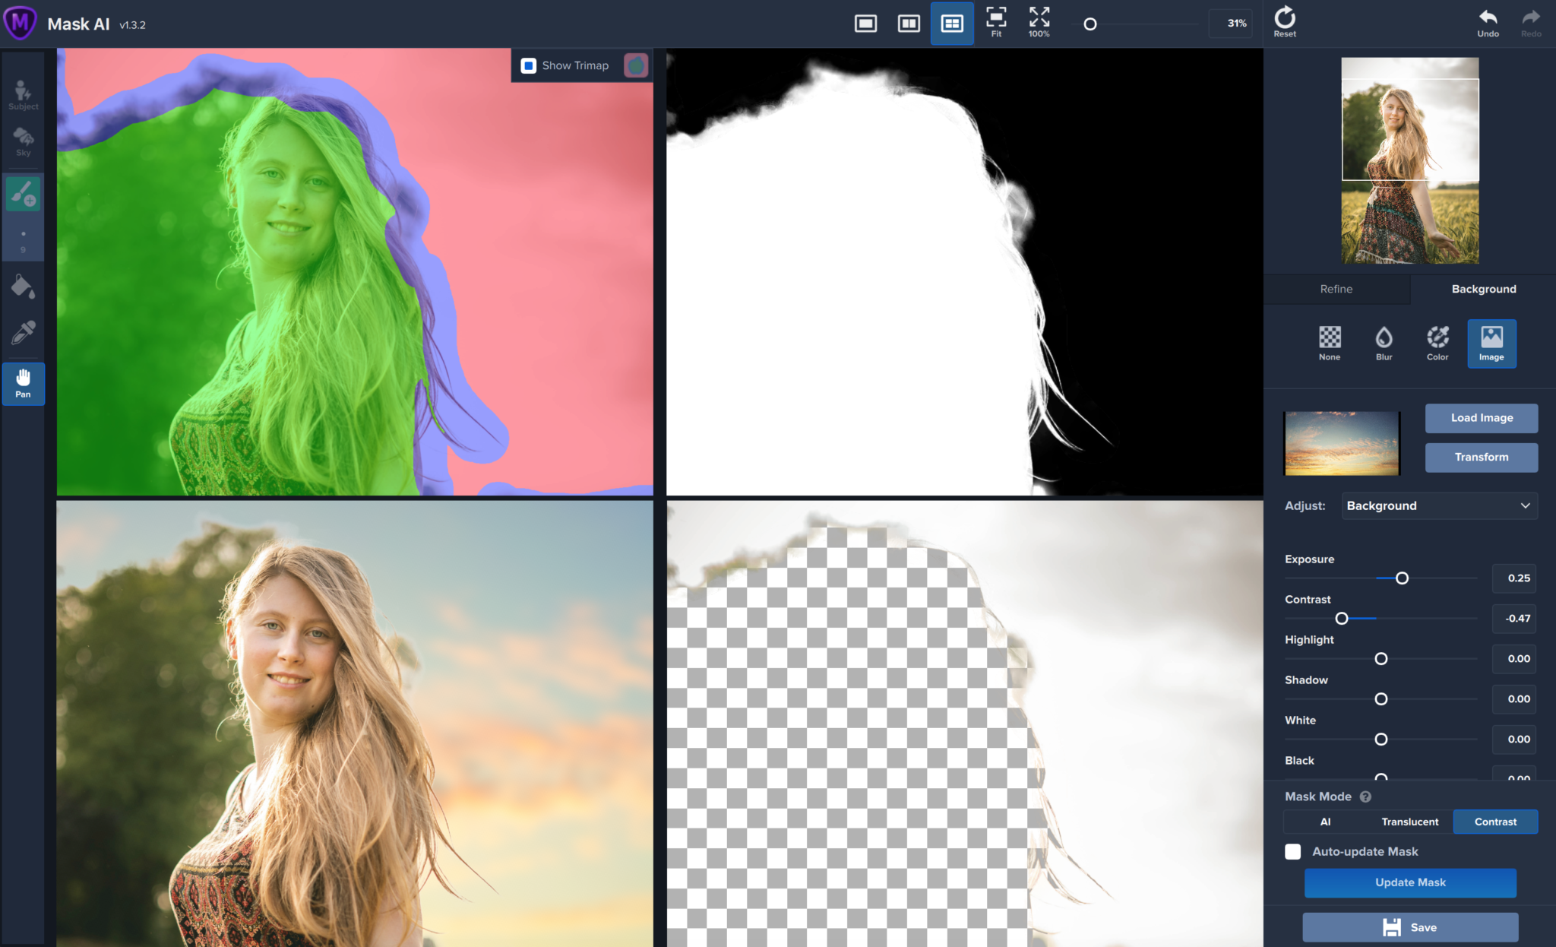Click the Transform button
The height and width of the screenshot is (947, 1556).
[1482, 458]
